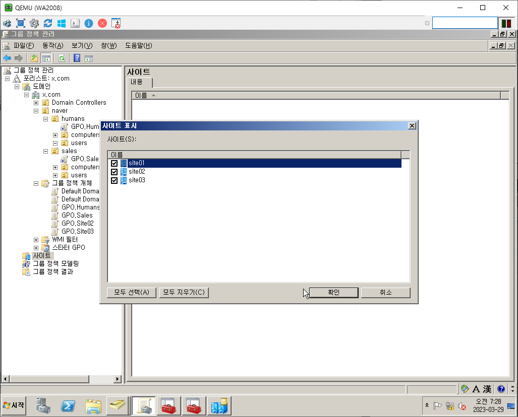Click the muted volume tray icon
This screenshot has height=417, width=518.
462,406
